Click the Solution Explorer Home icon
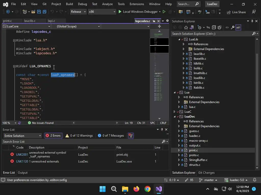The width and height of the screenshot is (261, 195). point(186,27)
